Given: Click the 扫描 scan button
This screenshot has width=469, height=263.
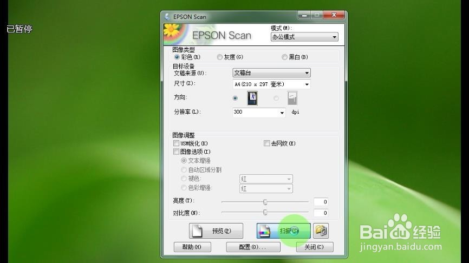Looking at the screenshot, I should point(284,231).
